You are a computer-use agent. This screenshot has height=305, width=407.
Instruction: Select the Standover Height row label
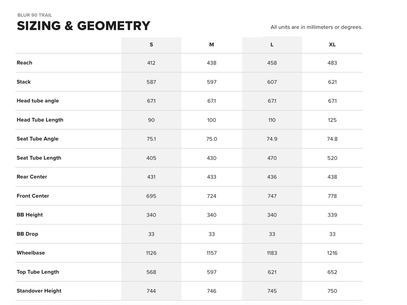tap(39, 291)
